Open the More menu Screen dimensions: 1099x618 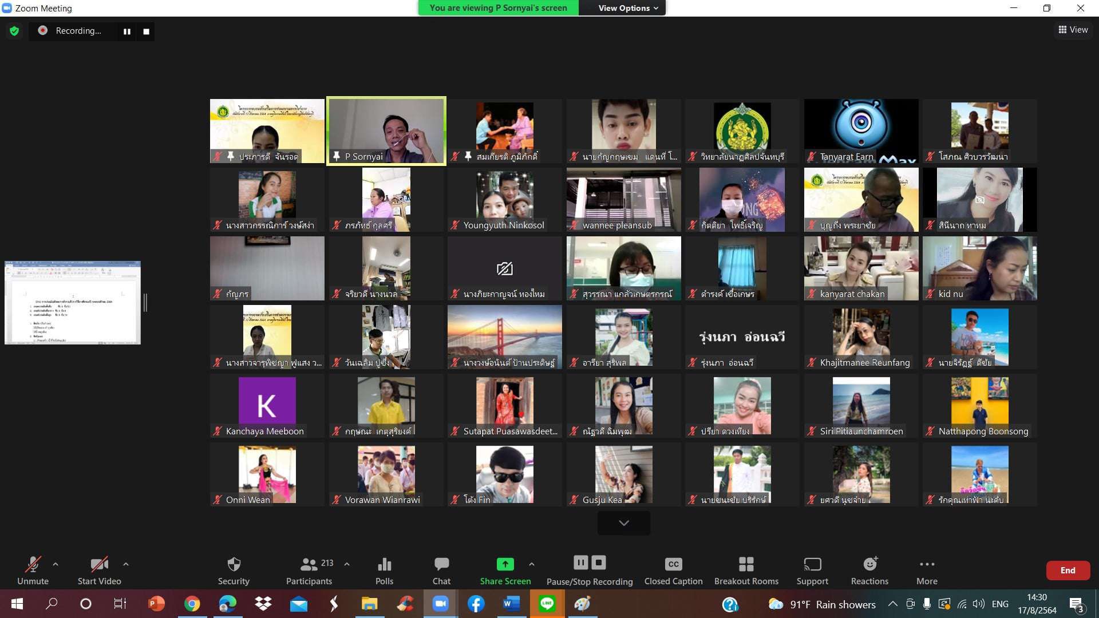click(x=927, y=570)
